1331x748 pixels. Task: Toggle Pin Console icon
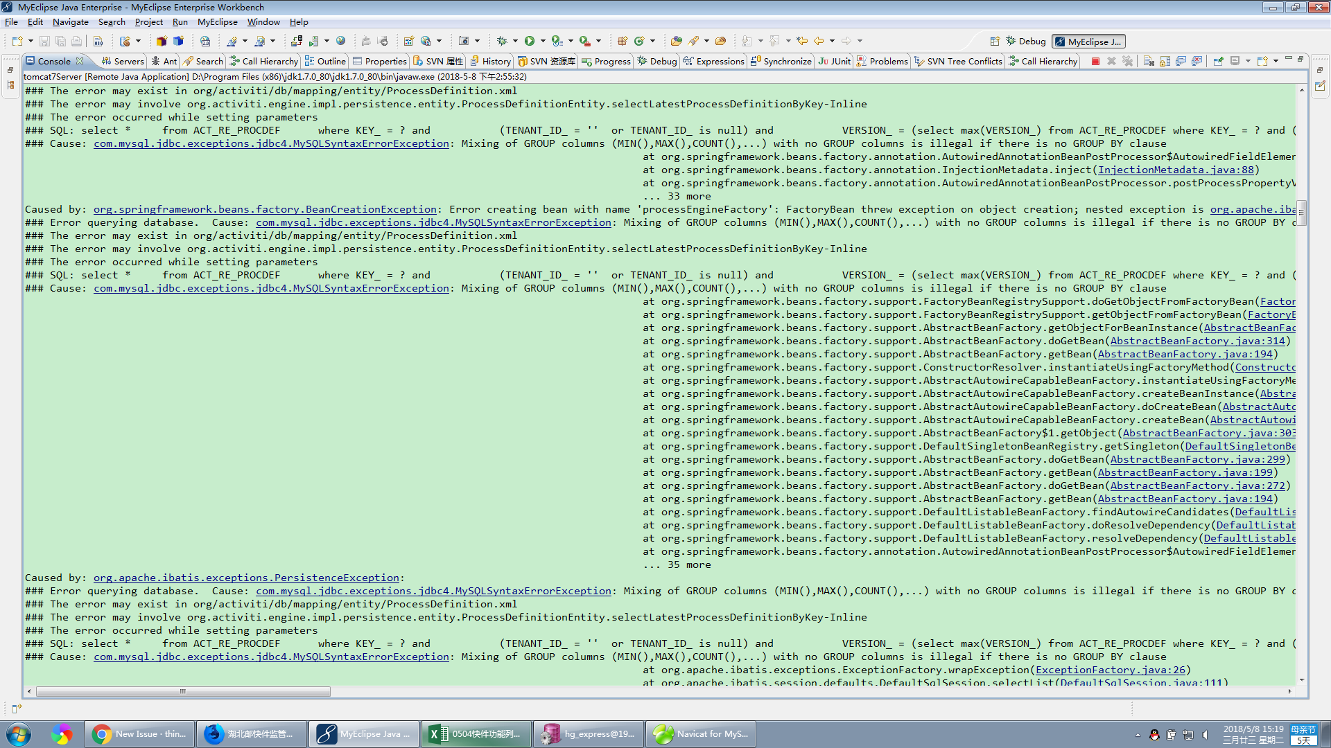pyautogui.click(x=1218, y=62)
